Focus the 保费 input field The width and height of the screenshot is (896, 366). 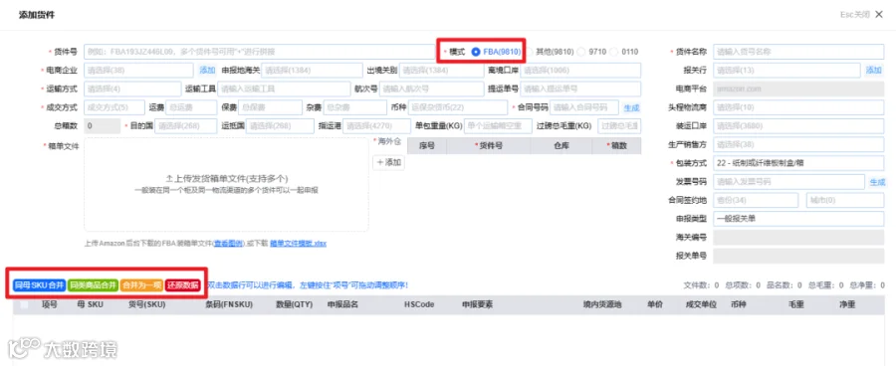point(270,107)
